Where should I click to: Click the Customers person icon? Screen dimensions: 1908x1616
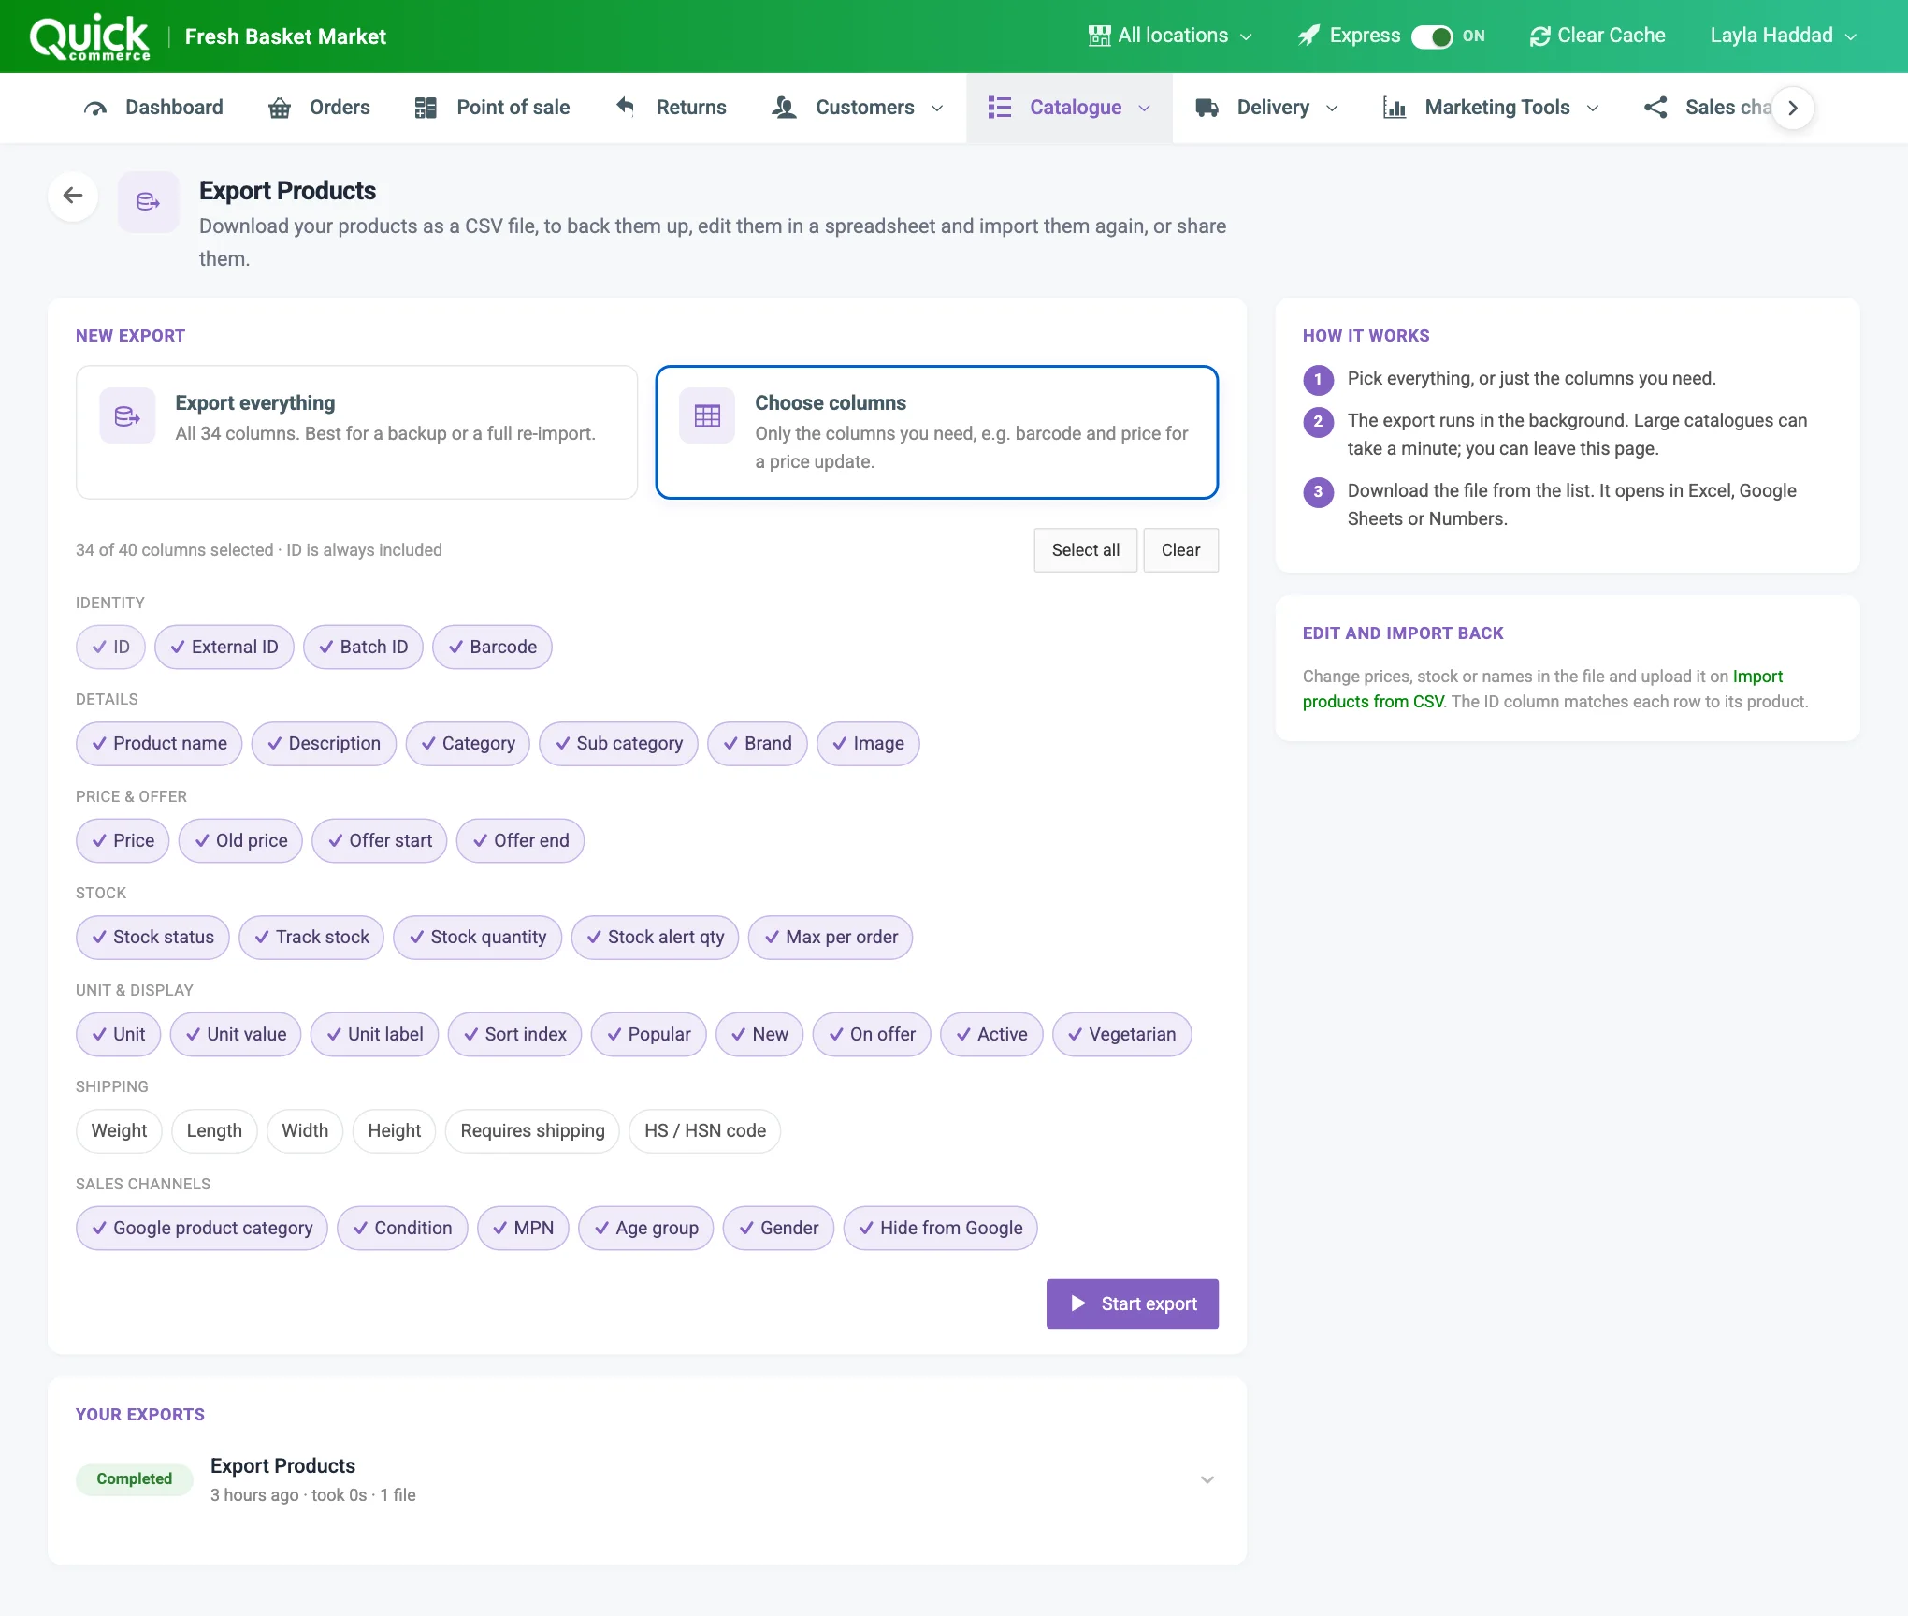click(784, 108)
